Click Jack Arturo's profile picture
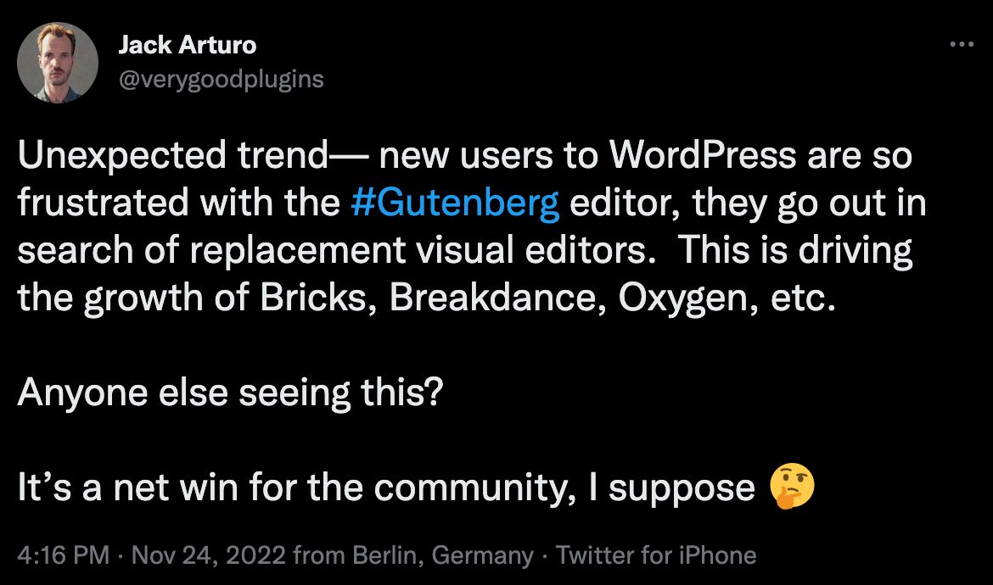 click(x=57, y=61)
